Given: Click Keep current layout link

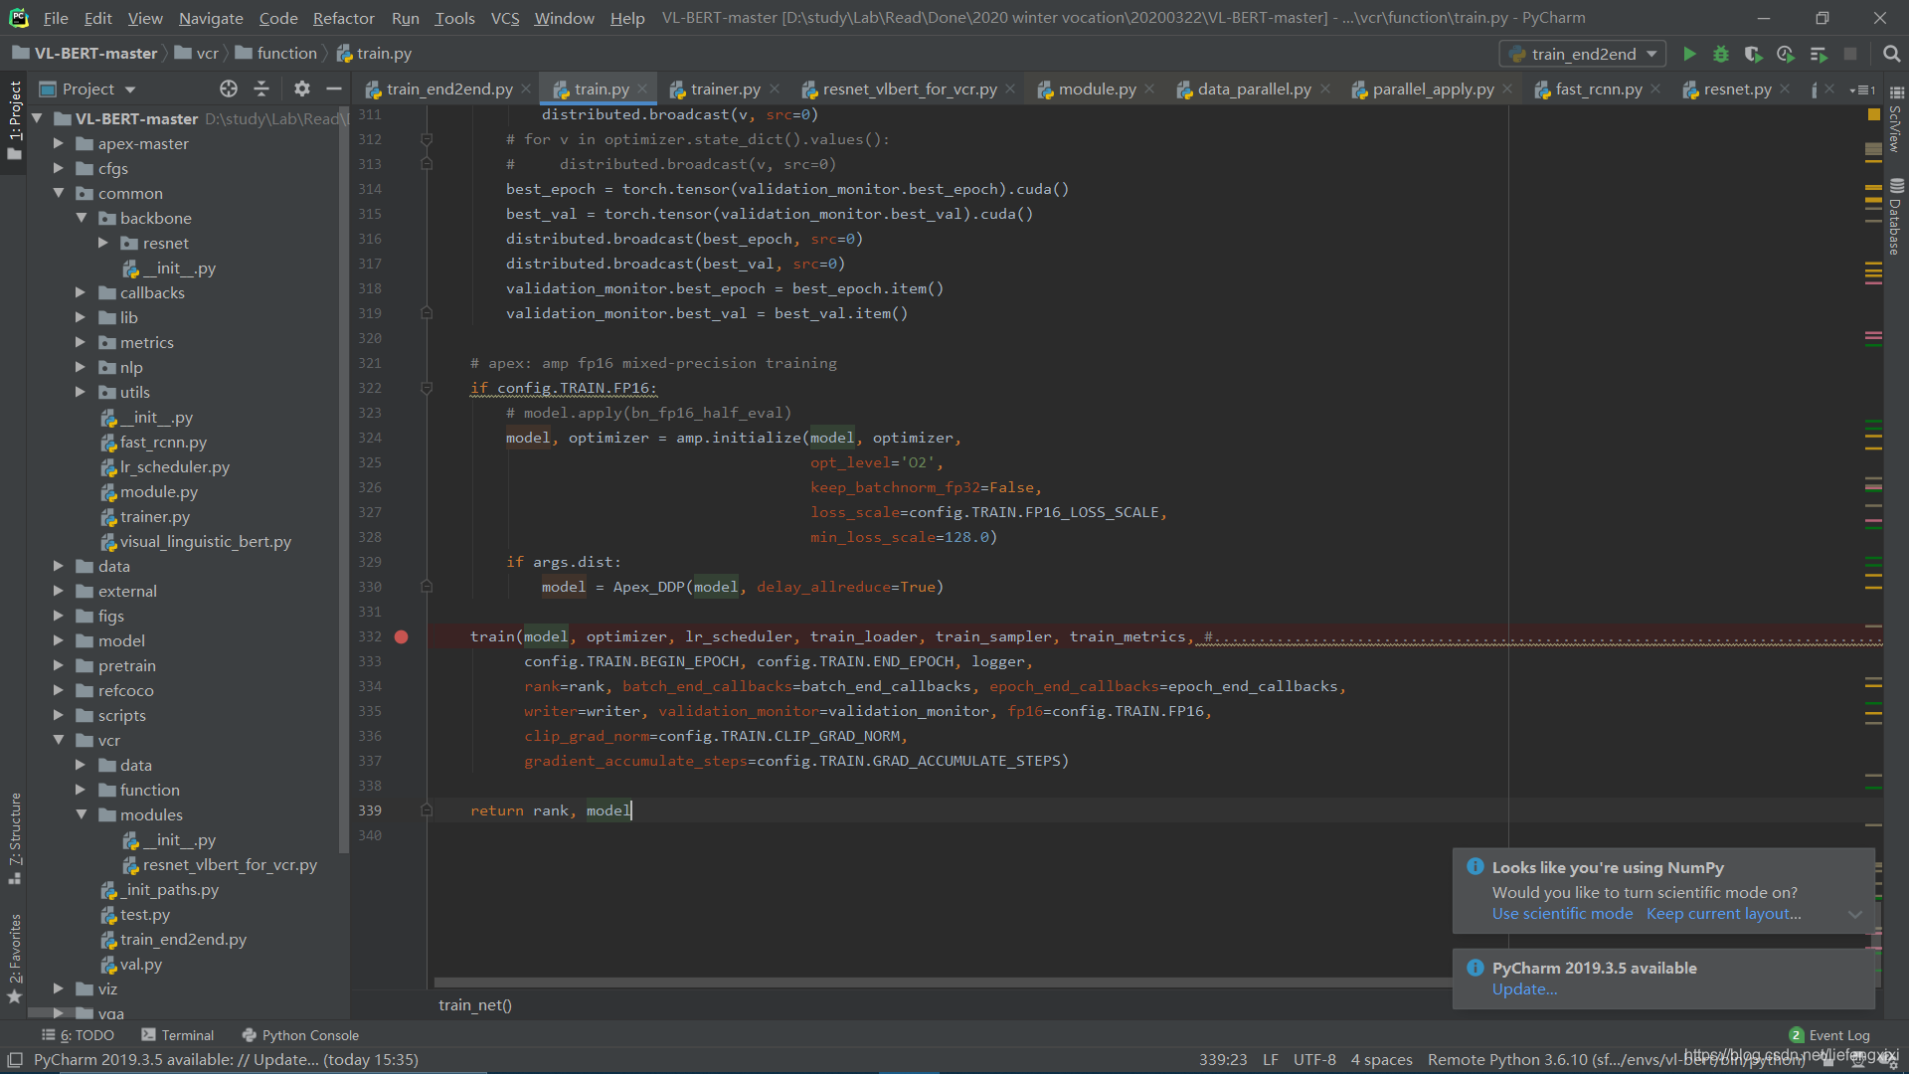Looking at the screenshot, I should 1723,914.
